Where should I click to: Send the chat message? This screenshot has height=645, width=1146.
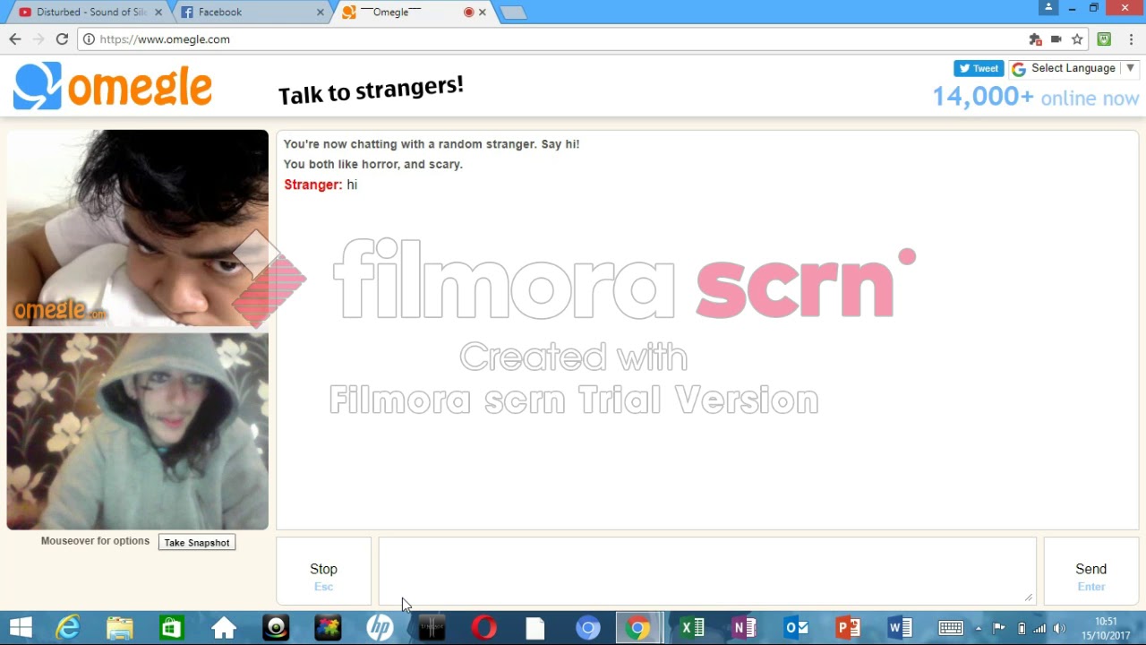coord(1090,572)
